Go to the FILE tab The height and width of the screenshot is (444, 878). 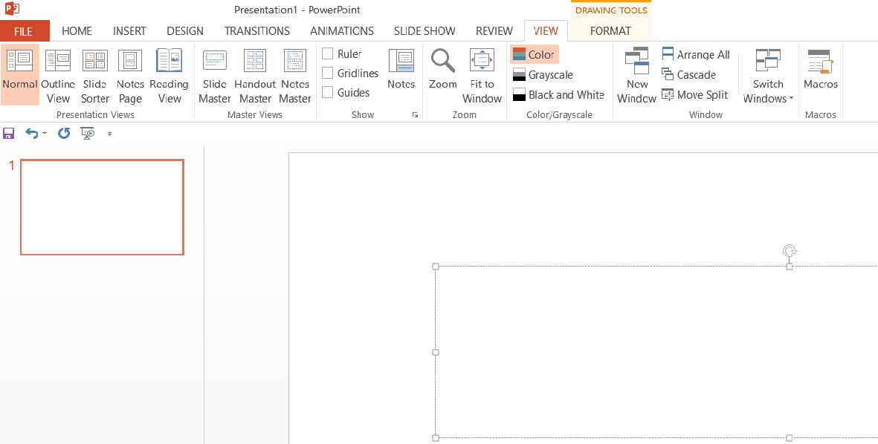tap(24, 31)
